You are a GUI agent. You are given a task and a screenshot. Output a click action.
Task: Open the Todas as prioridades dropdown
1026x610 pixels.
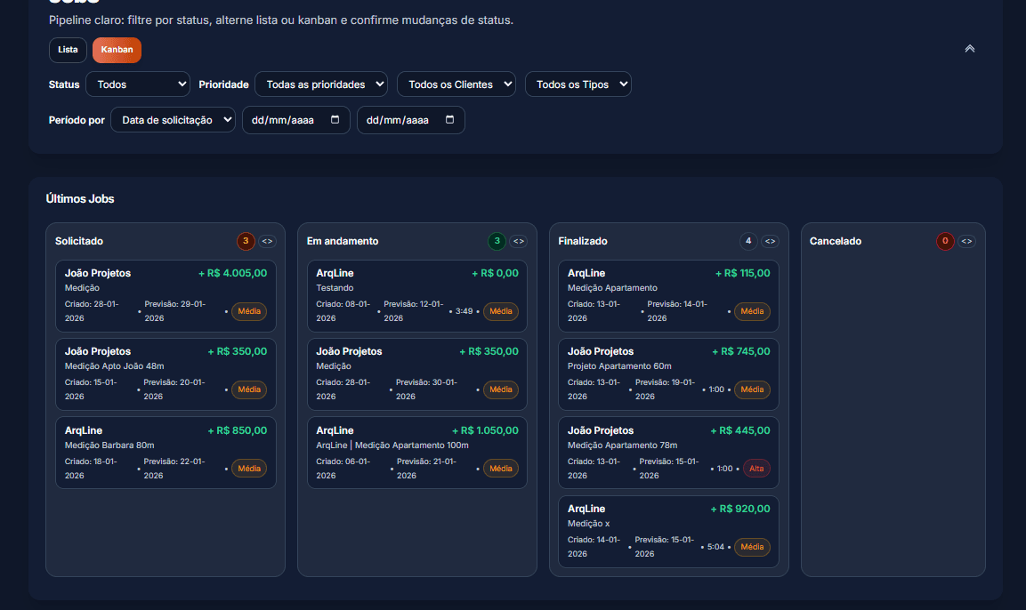[x=321, y=84]
